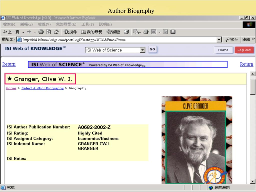Viewport: 256px width, 192px height.
Task: Click the 移至 go button
Action: point(231,39)
